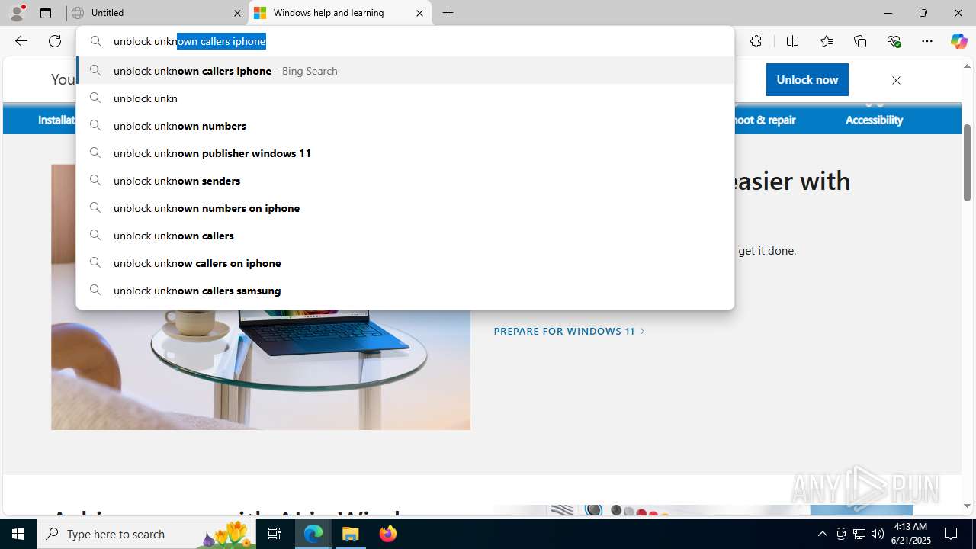
Task: Launch the Copilot sidebar icon
Action: pyautogui.click(x=958, y=41)
